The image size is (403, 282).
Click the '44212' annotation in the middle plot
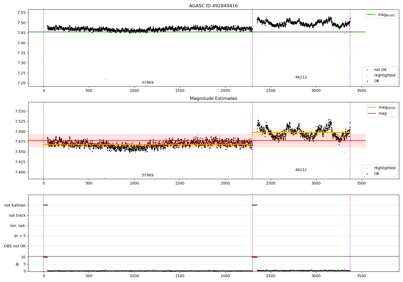(x=301, y=170)
